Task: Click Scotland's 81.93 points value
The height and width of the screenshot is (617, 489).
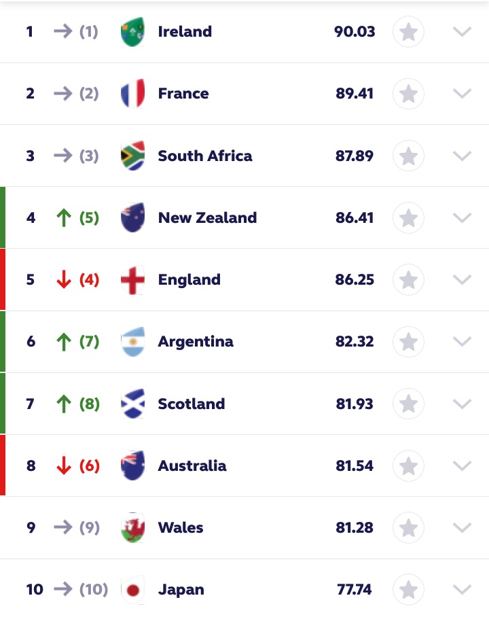Action: coord(355,404)
